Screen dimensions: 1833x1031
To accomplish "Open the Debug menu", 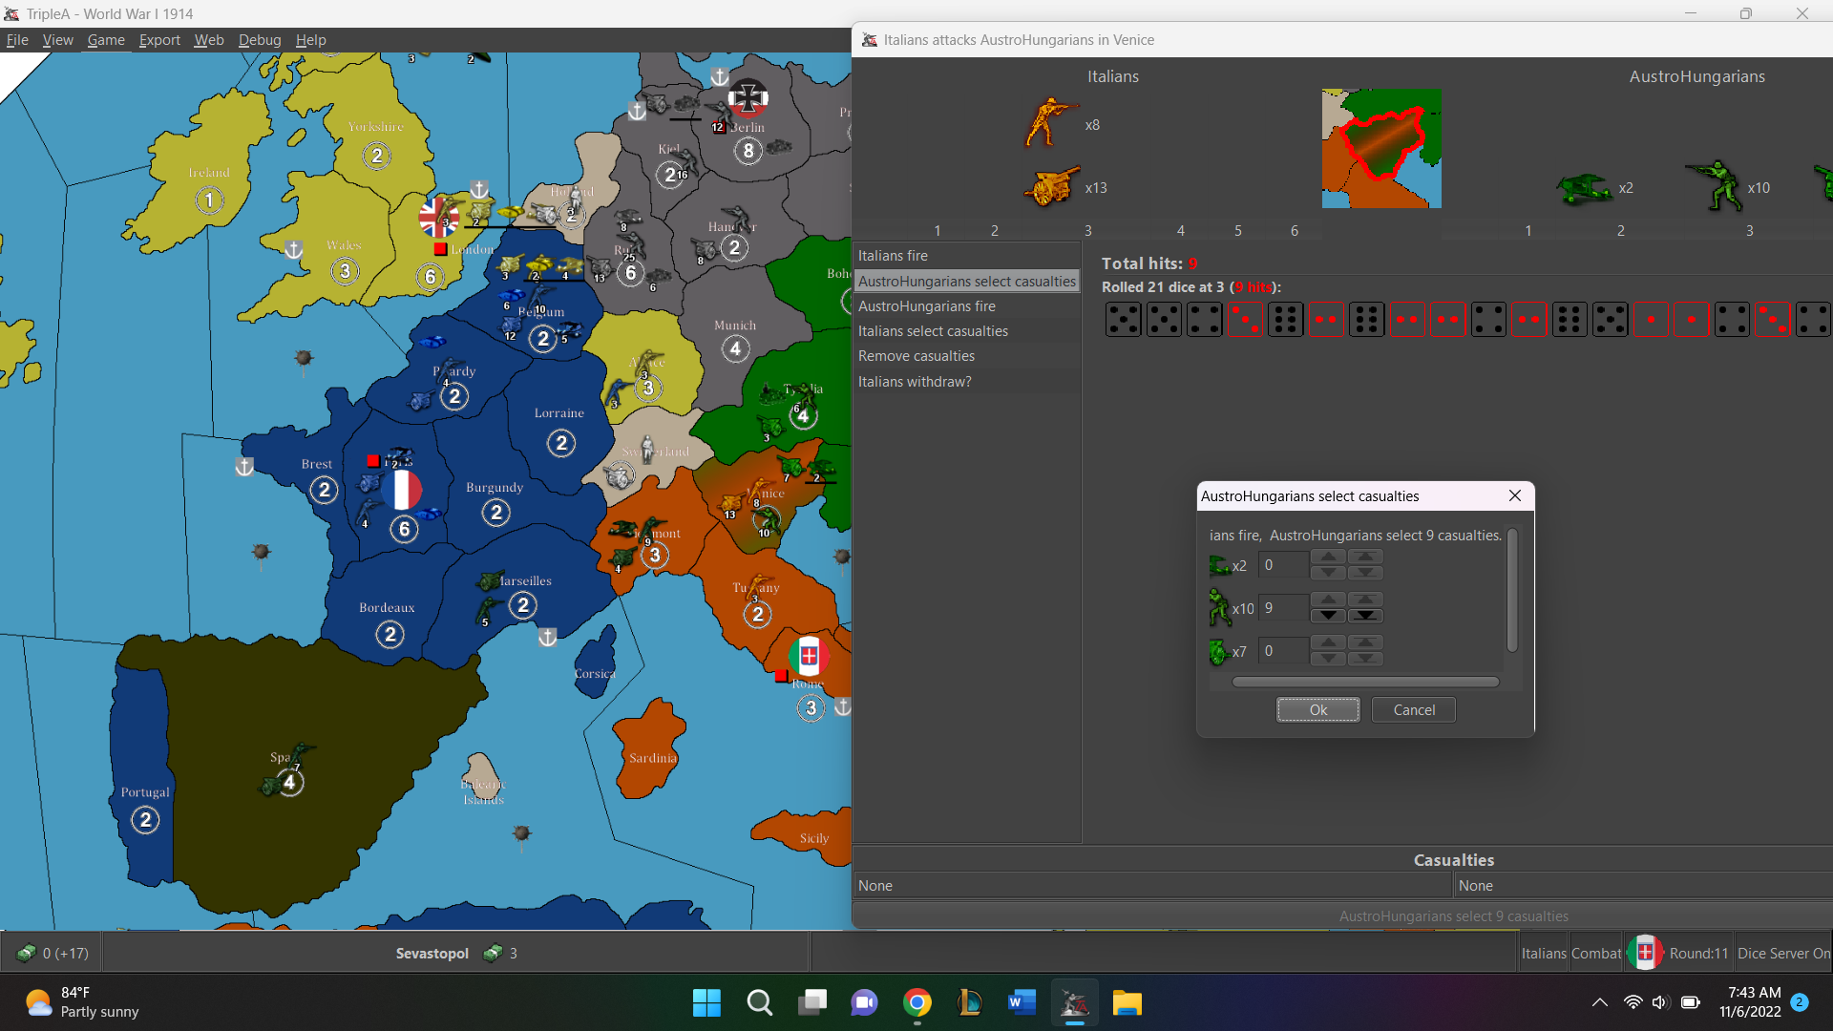I will tap(260, 40).
